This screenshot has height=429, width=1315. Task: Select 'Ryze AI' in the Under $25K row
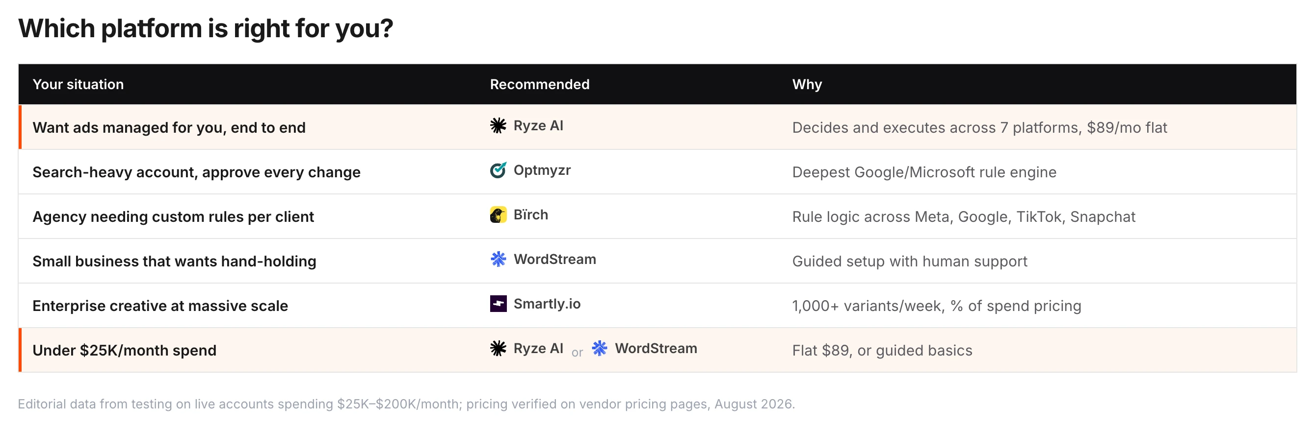click(x=538, y=348)
